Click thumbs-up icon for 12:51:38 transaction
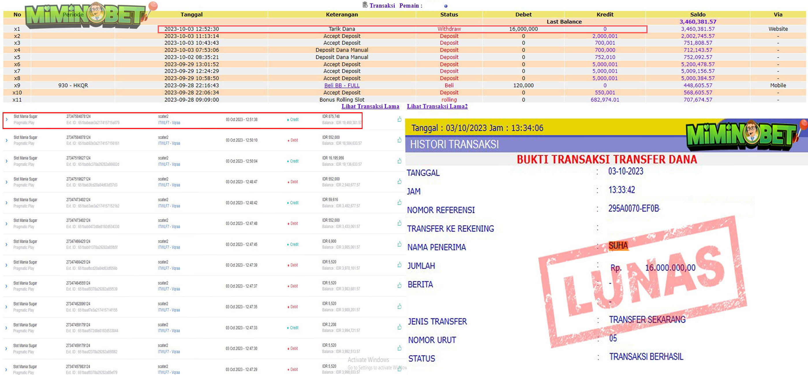This screenshot has width=808, height=375. point(399,119)
